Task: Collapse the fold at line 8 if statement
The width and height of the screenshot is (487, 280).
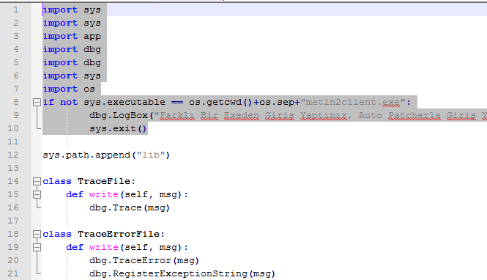Action: [37, 102]
